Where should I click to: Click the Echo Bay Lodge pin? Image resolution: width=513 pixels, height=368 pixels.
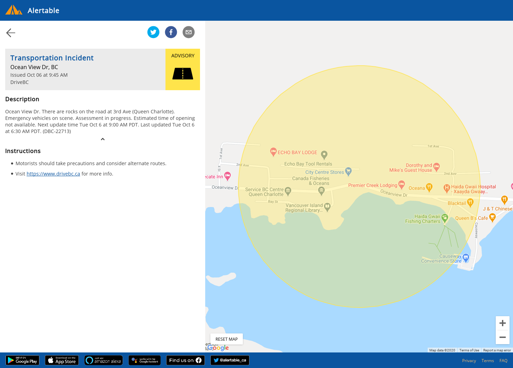273,151
